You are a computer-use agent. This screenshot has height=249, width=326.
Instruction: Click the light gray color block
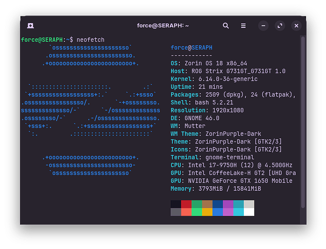[249, 204]
